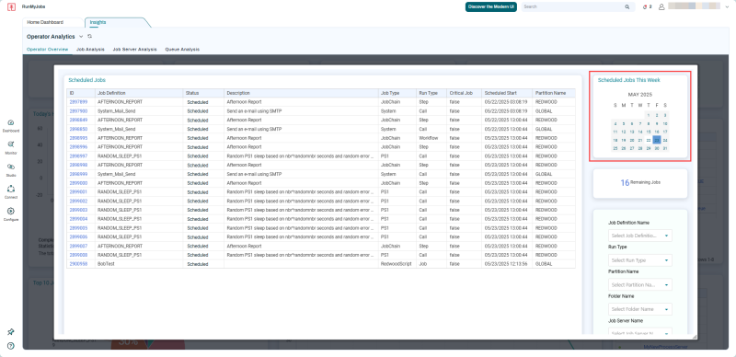
Task: Click the Workflow run type cell
Action: pyautogui.click(x=431, y=138)
